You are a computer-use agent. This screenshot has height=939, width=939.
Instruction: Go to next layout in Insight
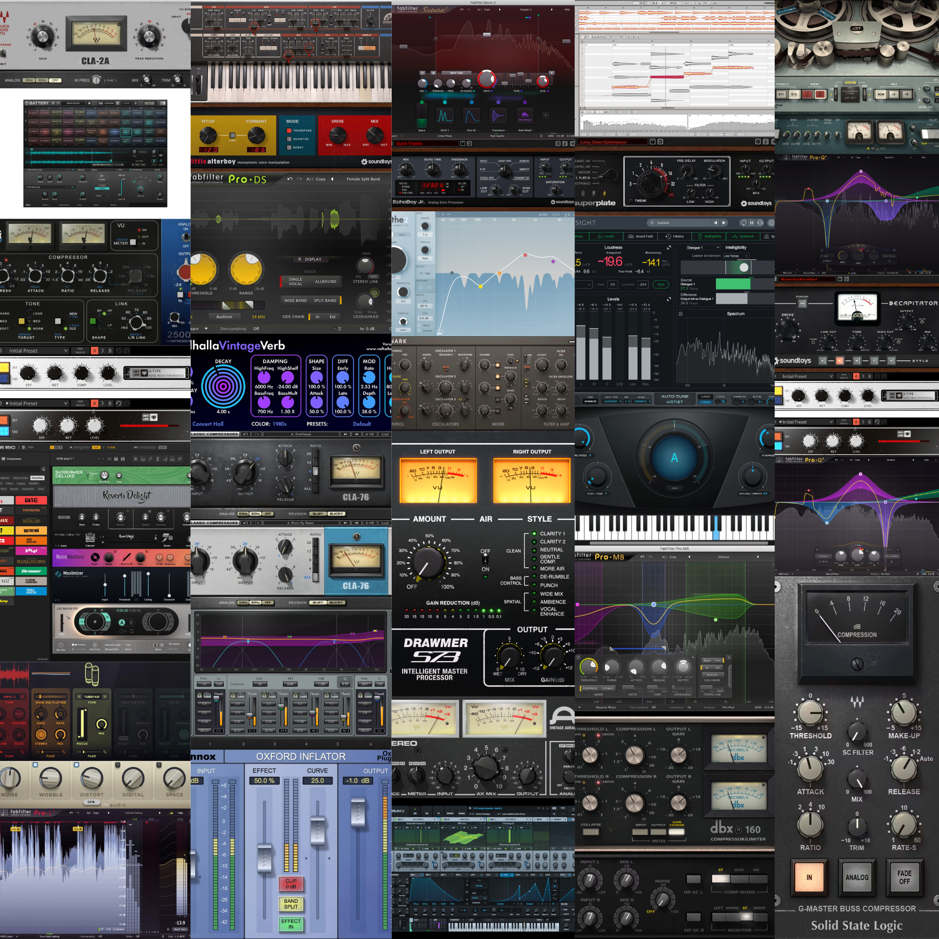coord(724,223)
